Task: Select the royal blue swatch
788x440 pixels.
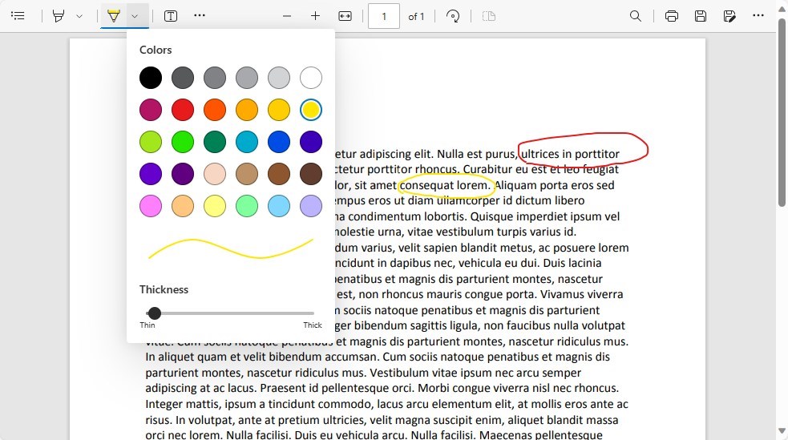Action: [x=279, y=142]
